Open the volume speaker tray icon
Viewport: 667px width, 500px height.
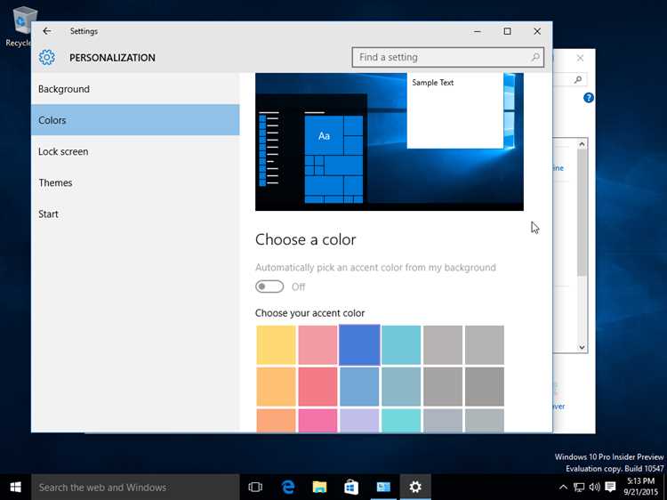coord(594,487)
